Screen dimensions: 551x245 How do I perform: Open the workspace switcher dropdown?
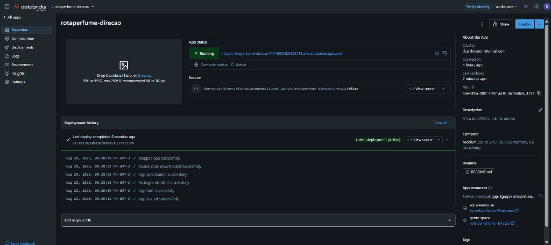coord(506,6)
